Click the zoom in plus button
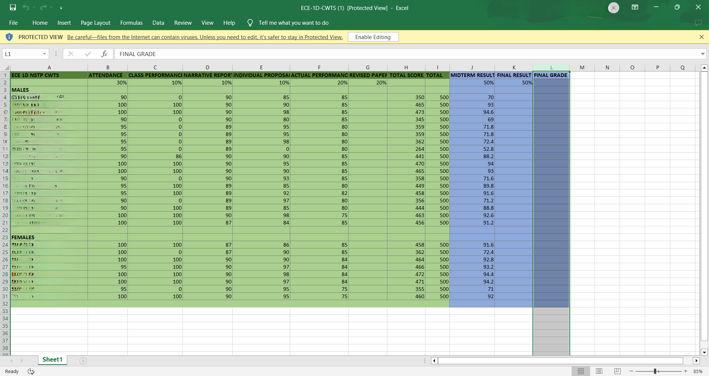 (x=686, y=371)
